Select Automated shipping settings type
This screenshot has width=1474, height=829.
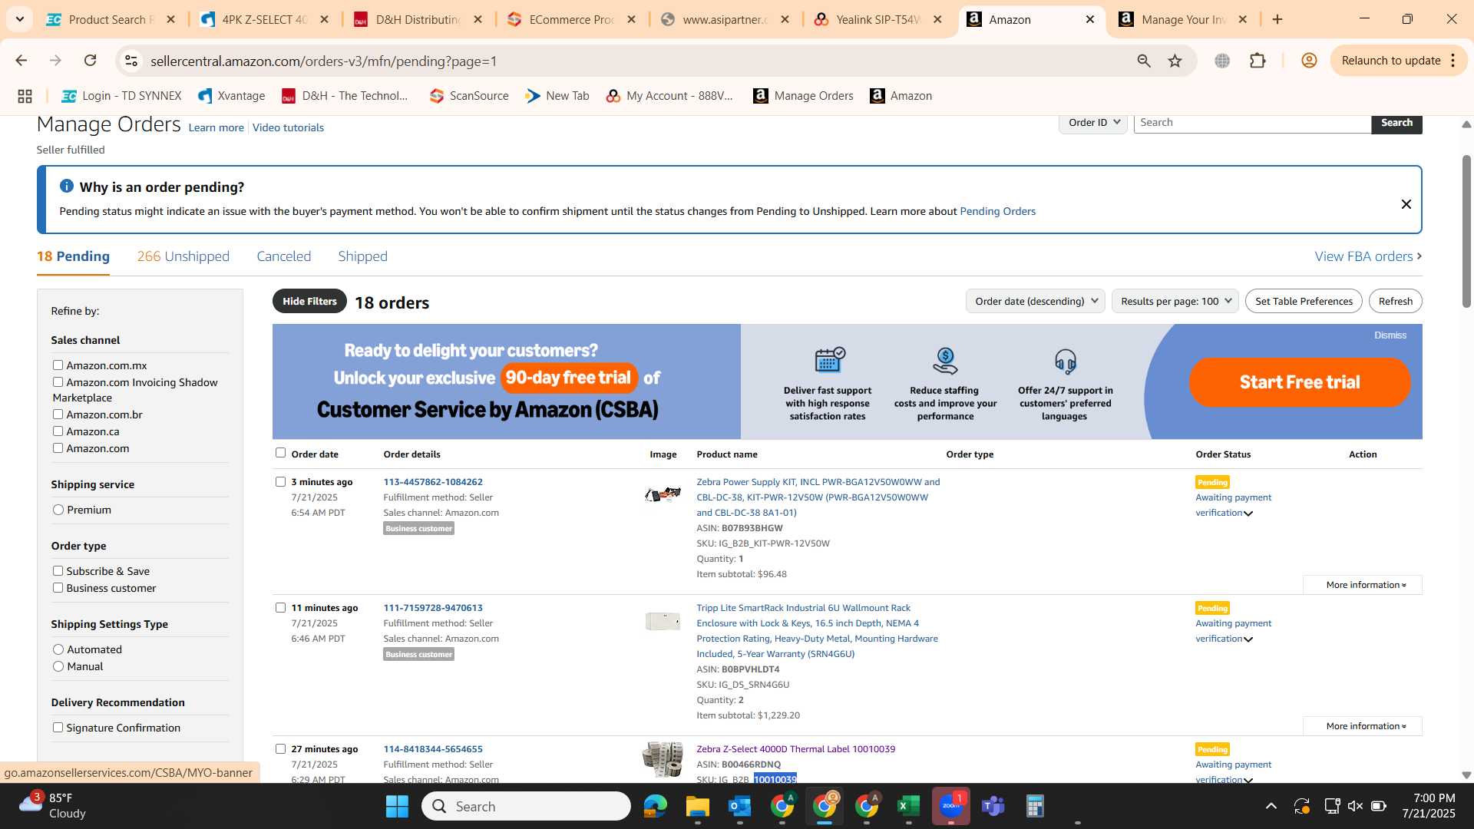[x=58, y=649]
